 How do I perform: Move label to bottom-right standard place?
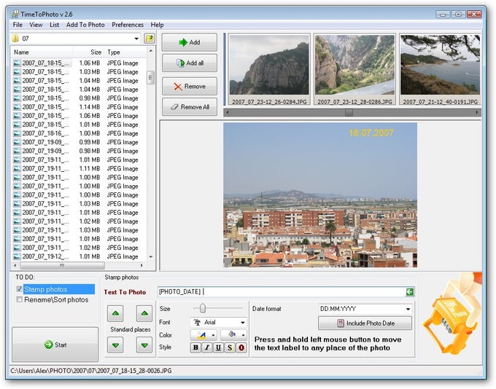[144, 345]
